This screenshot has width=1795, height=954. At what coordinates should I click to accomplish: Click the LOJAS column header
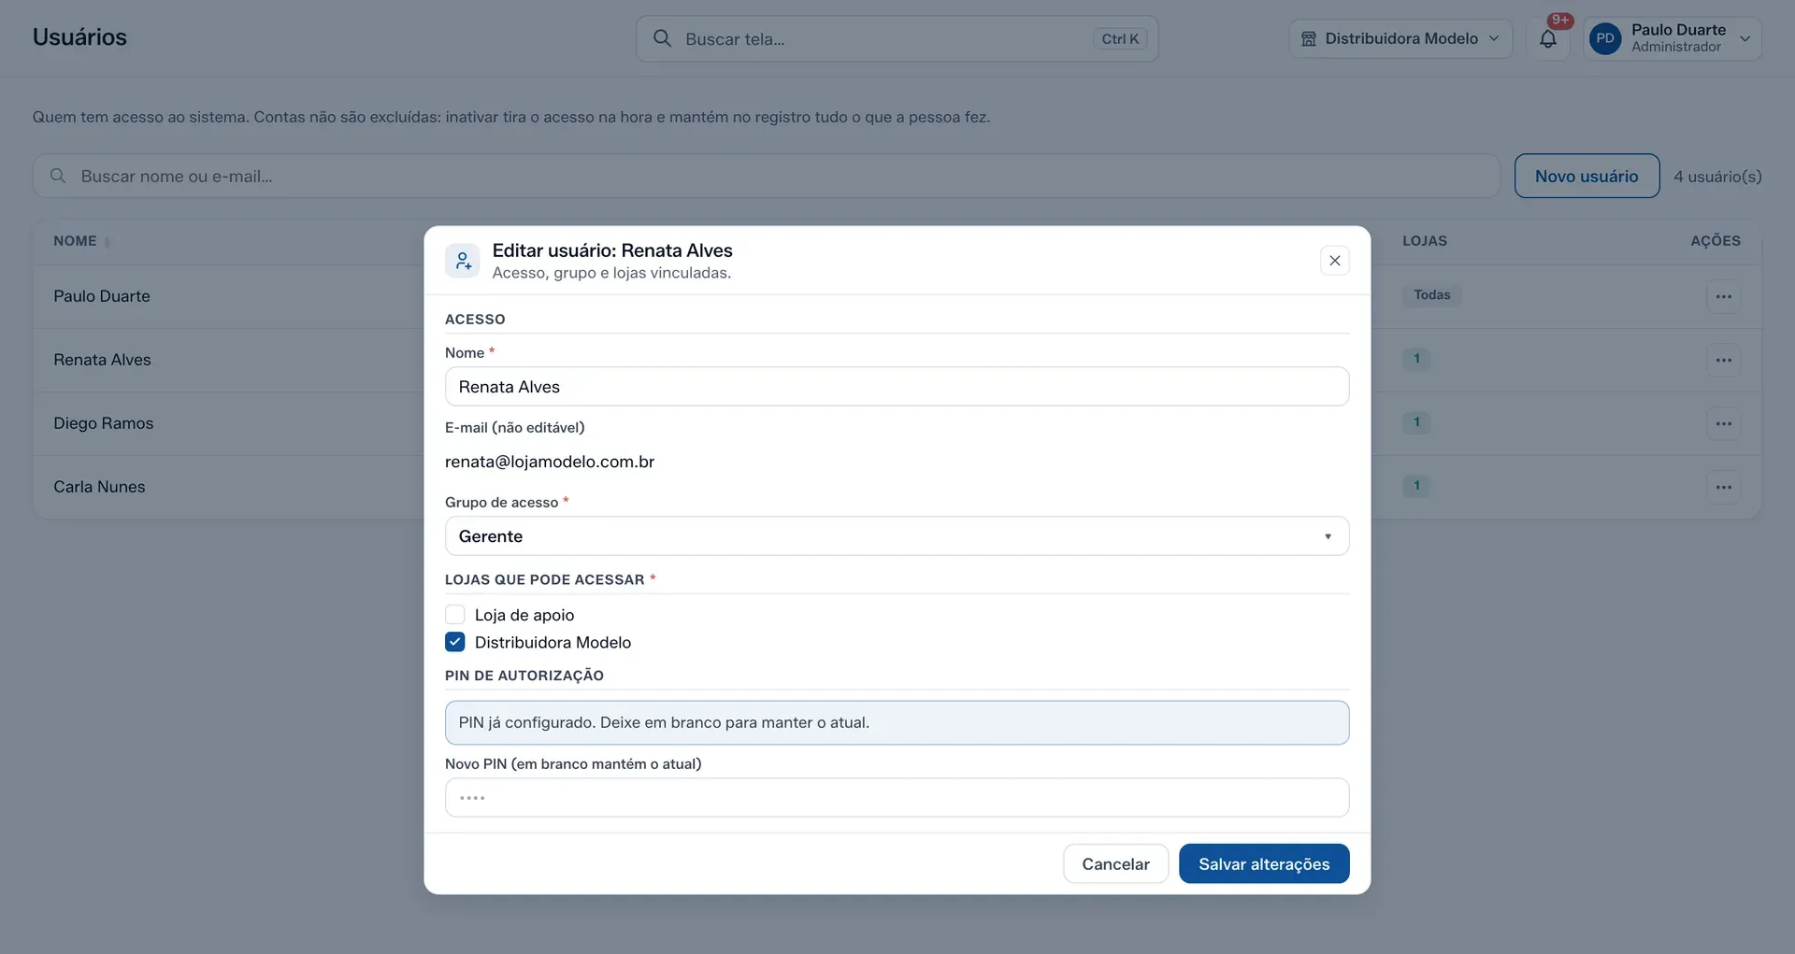1425,241
